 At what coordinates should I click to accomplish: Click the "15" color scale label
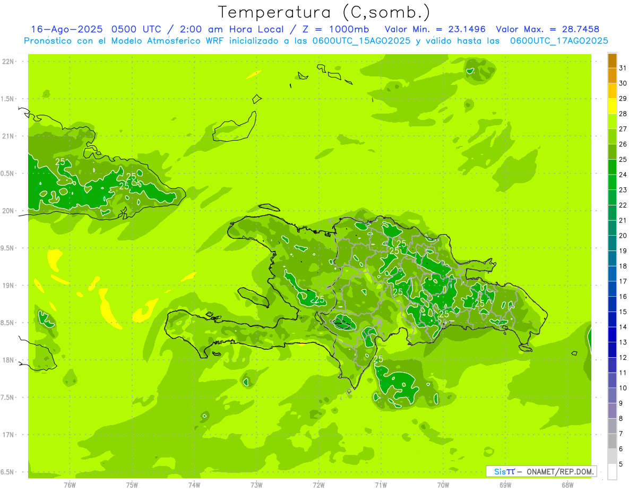[x=623, y=312]
